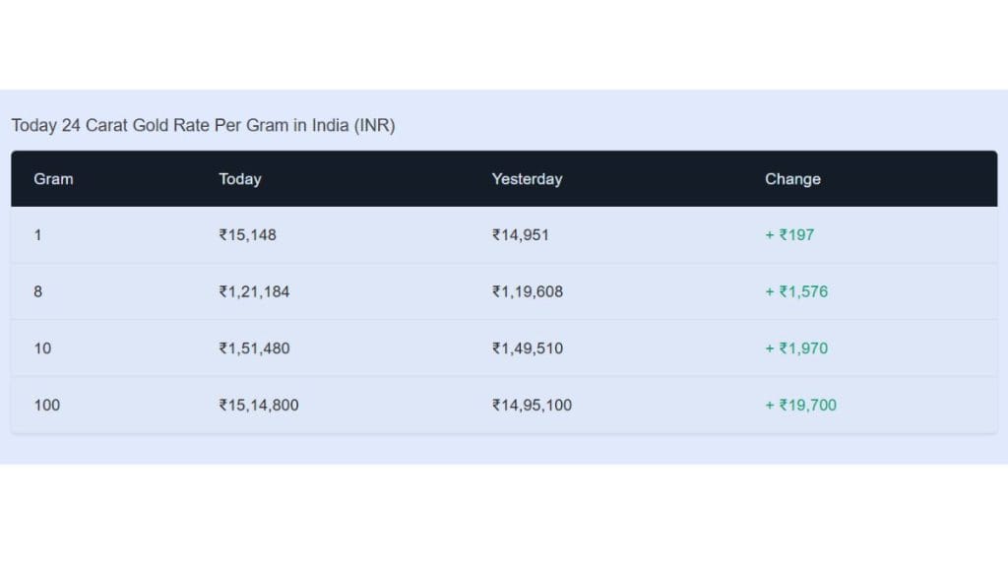Click today's price ₹1,51,480
Viewport: 1008px width, 567px height.
(x=254, y=348)
